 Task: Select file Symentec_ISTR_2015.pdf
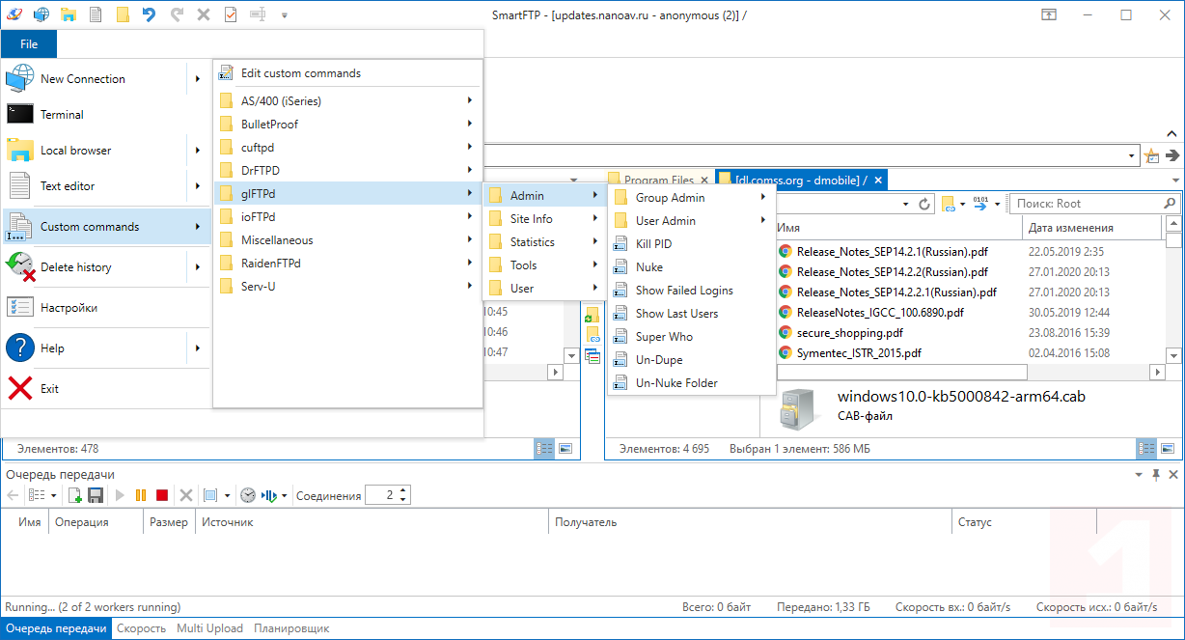click(x=859, y=353)
